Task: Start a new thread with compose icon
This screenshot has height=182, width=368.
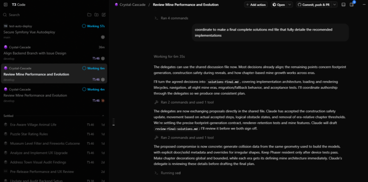Action: 103,15
